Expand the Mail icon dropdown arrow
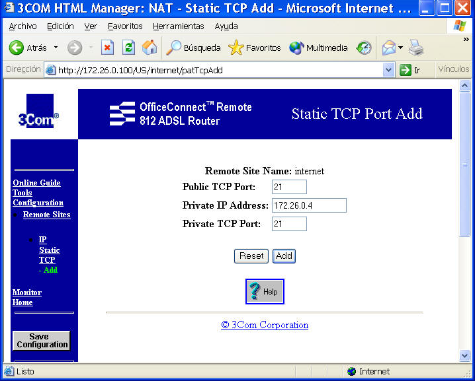This screenshot has width=475, height=381. pos(400,48)
